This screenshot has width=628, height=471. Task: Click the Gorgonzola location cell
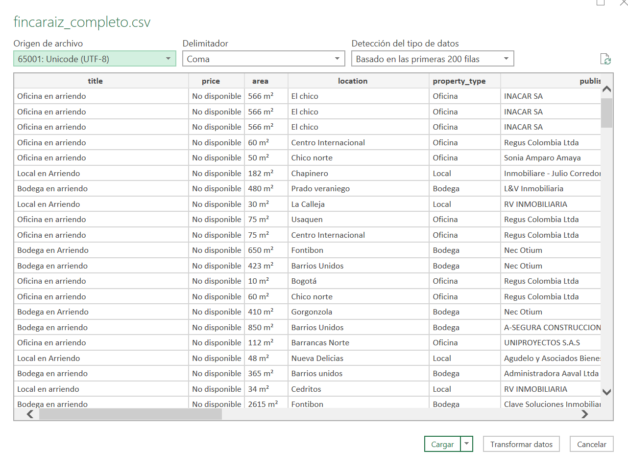pos(358,312)
